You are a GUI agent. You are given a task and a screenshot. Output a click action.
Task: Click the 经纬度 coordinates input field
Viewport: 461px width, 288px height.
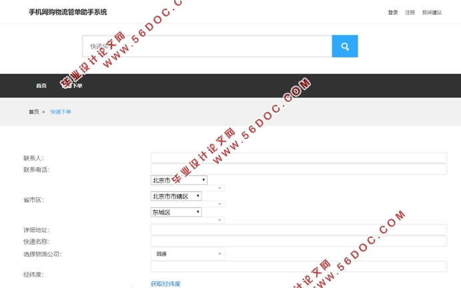298,267
